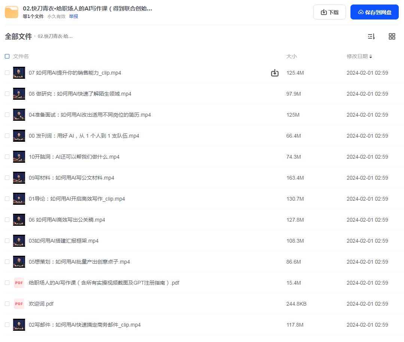Screen dimensions: 404x342
Task: Open thumbnail of 04准备面试 video
Action: click(x=19, y=115)
